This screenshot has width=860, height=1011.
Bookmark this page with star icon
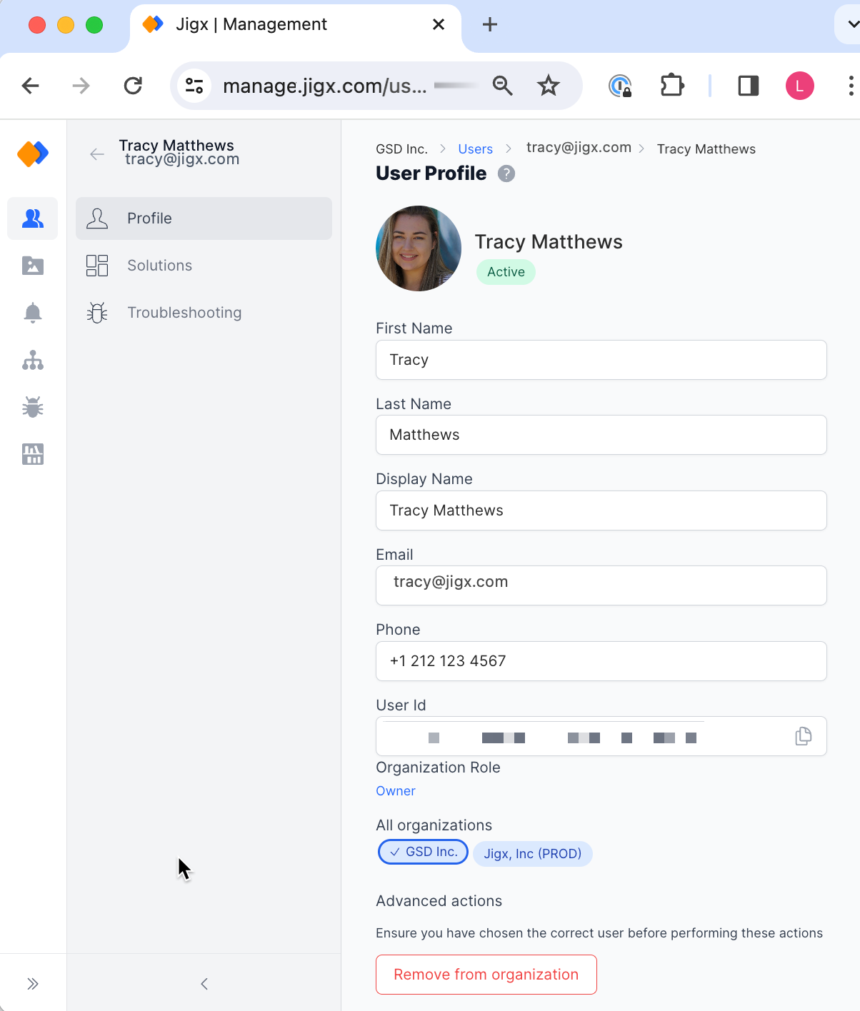(549, 86)
